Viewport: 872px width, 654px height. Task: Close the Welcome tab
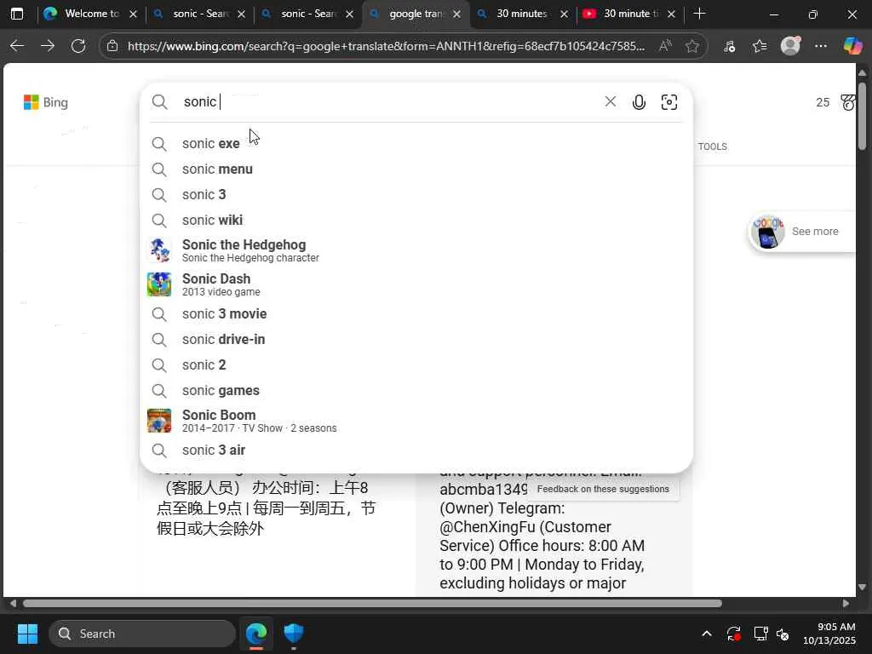[133, 14]
